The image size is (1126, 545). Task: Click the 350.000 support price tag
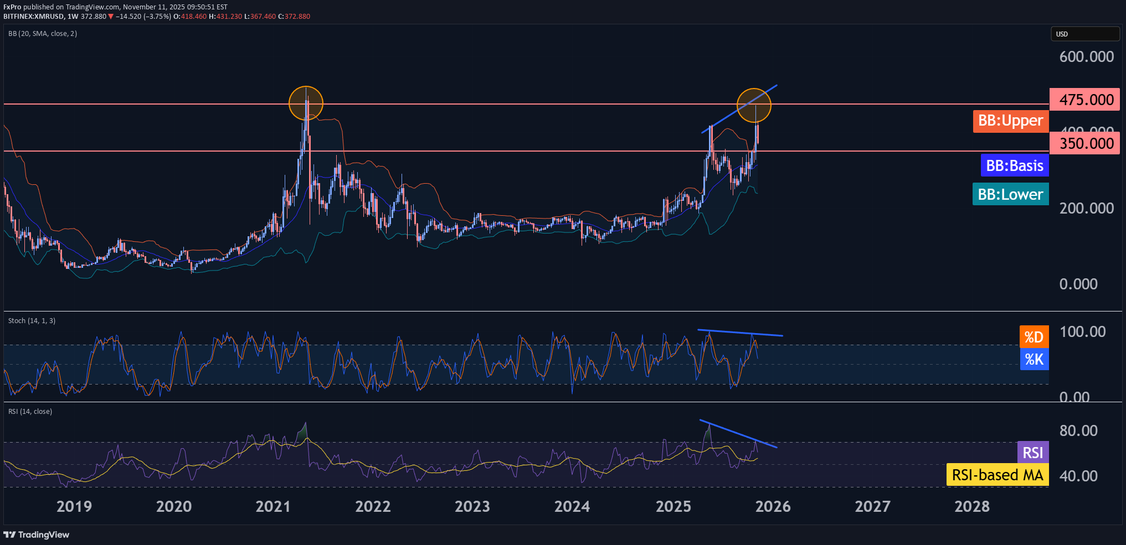[1084, 144]
